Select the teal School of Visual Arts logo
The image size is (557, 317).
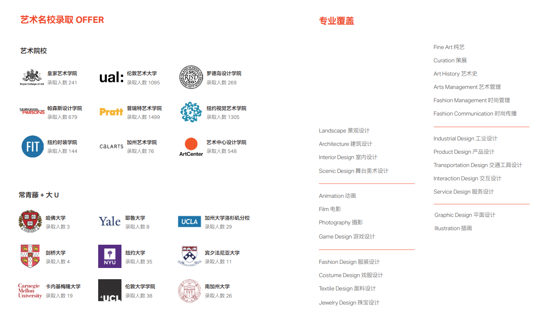pyautogui.click(x=191, y=112)
